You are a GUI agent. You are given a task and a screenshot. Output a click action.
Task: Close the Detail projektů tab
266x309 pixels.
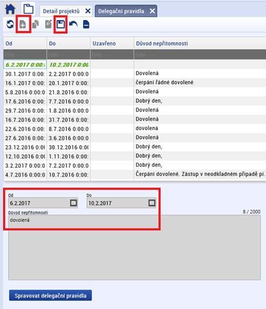(x=88, y=11)
